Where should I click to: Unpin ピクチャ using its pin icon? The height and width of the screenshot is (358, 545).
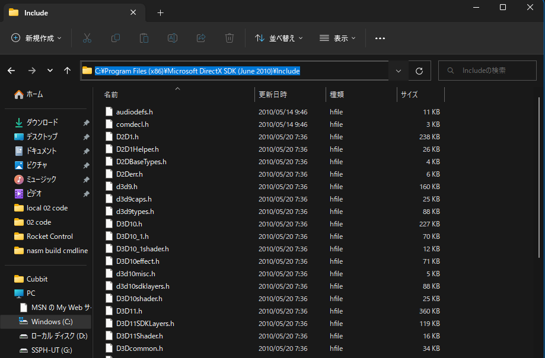[x=86, y=165]
